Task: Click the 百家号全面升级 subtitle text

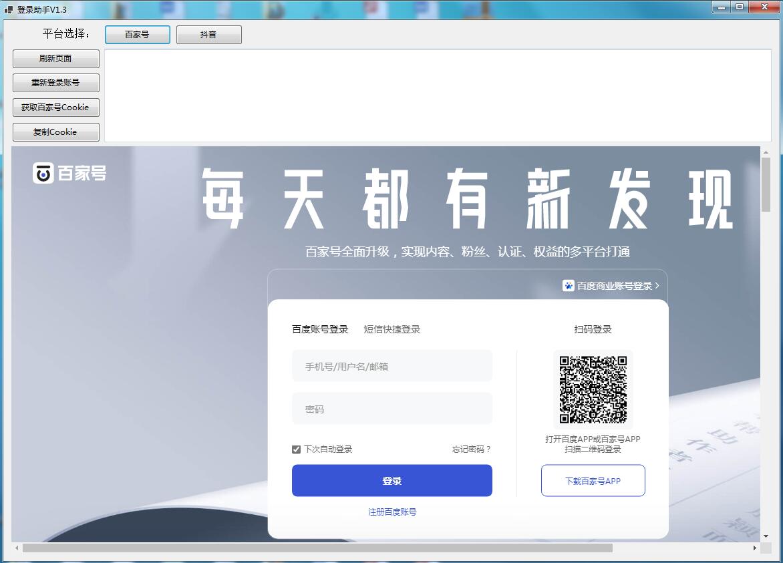Action: point(468,252)
